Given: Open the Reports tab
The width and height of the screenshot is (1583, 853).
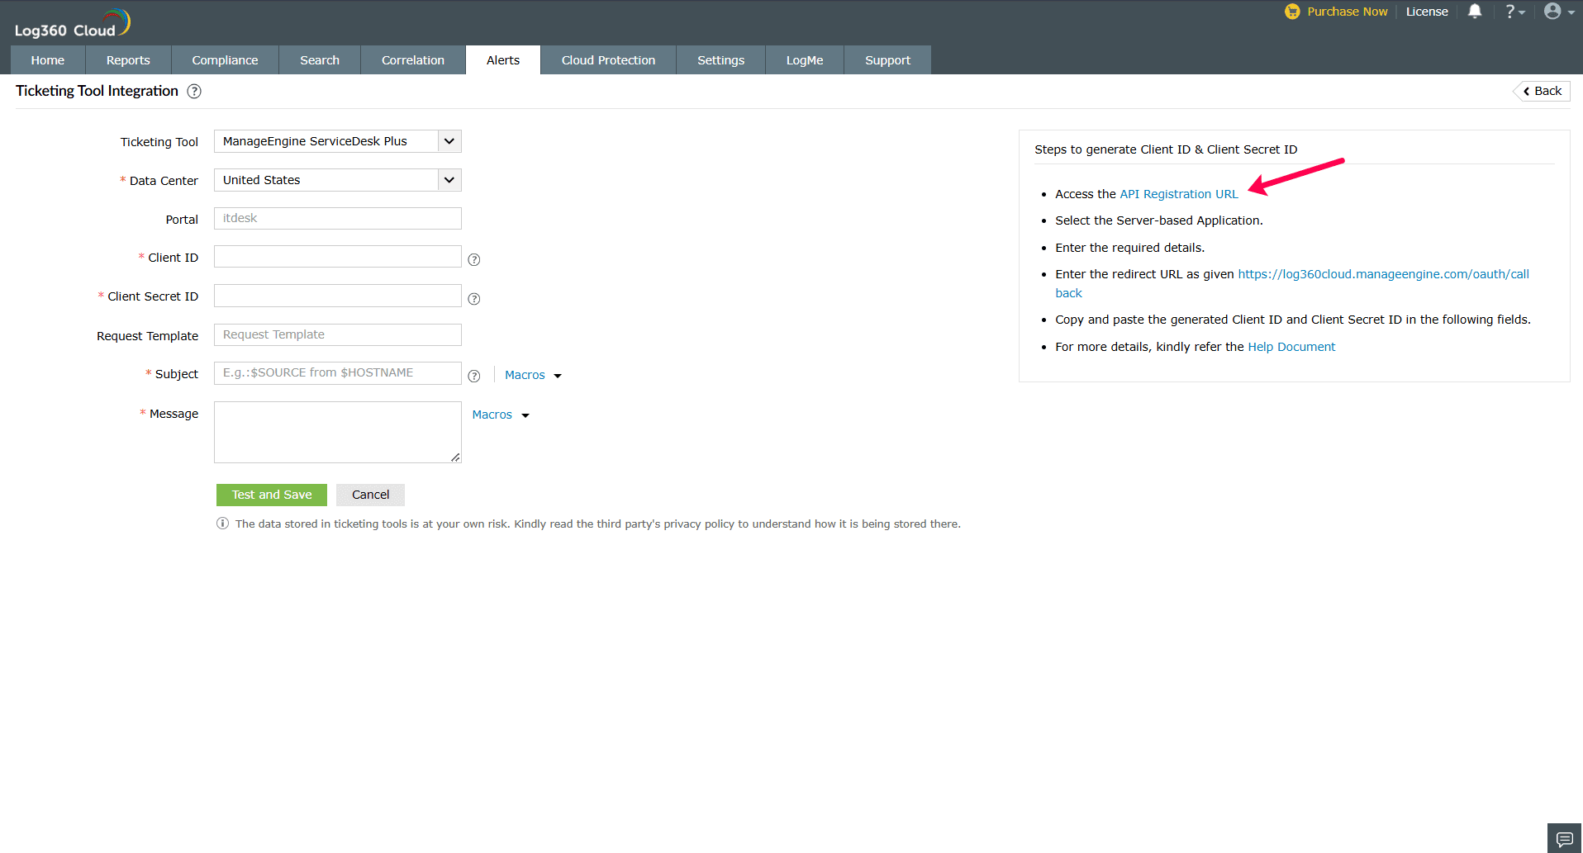Looking at the screenshot, I should 128,60.
